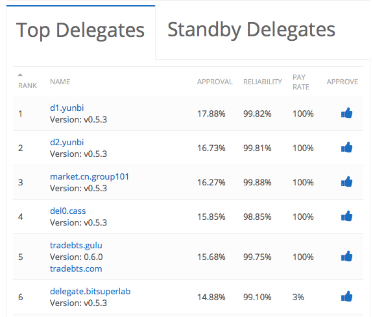This screenshot has width=373, height=317.
Task: Switch to Standby Delegates tab
Action: coord(251,30)
